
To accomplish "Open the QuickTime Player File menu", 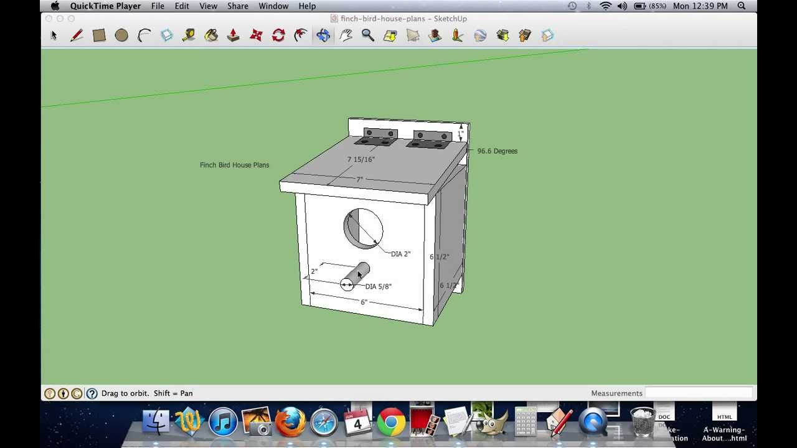I will (158, 6).
